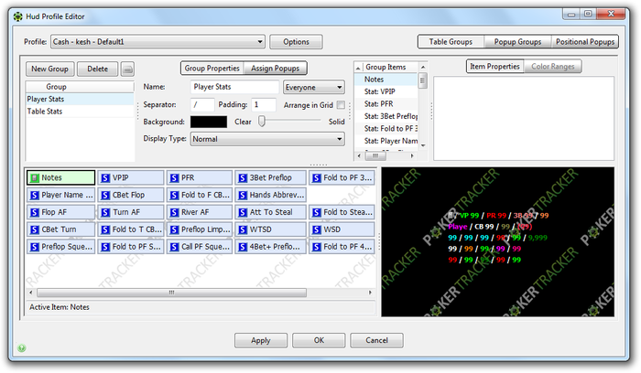This screenshot has width=641, height=373.
Task: Select Stat: VPIP in Group Items
Action: (386, 91)
